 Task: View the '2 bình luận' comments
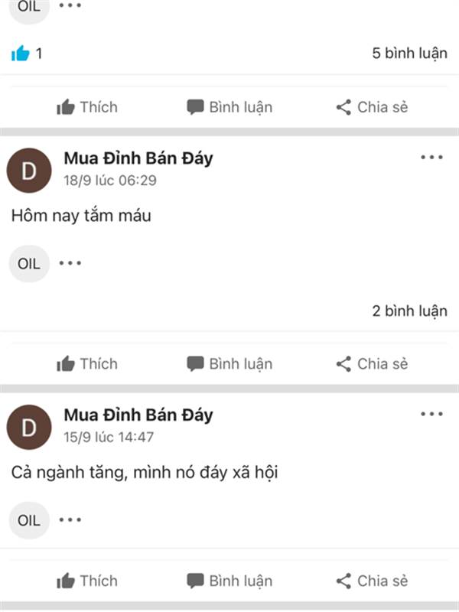(x=409, y=311)
